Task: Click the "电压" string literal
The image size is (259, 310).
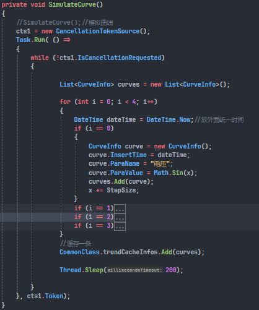Action: point(160,164)
